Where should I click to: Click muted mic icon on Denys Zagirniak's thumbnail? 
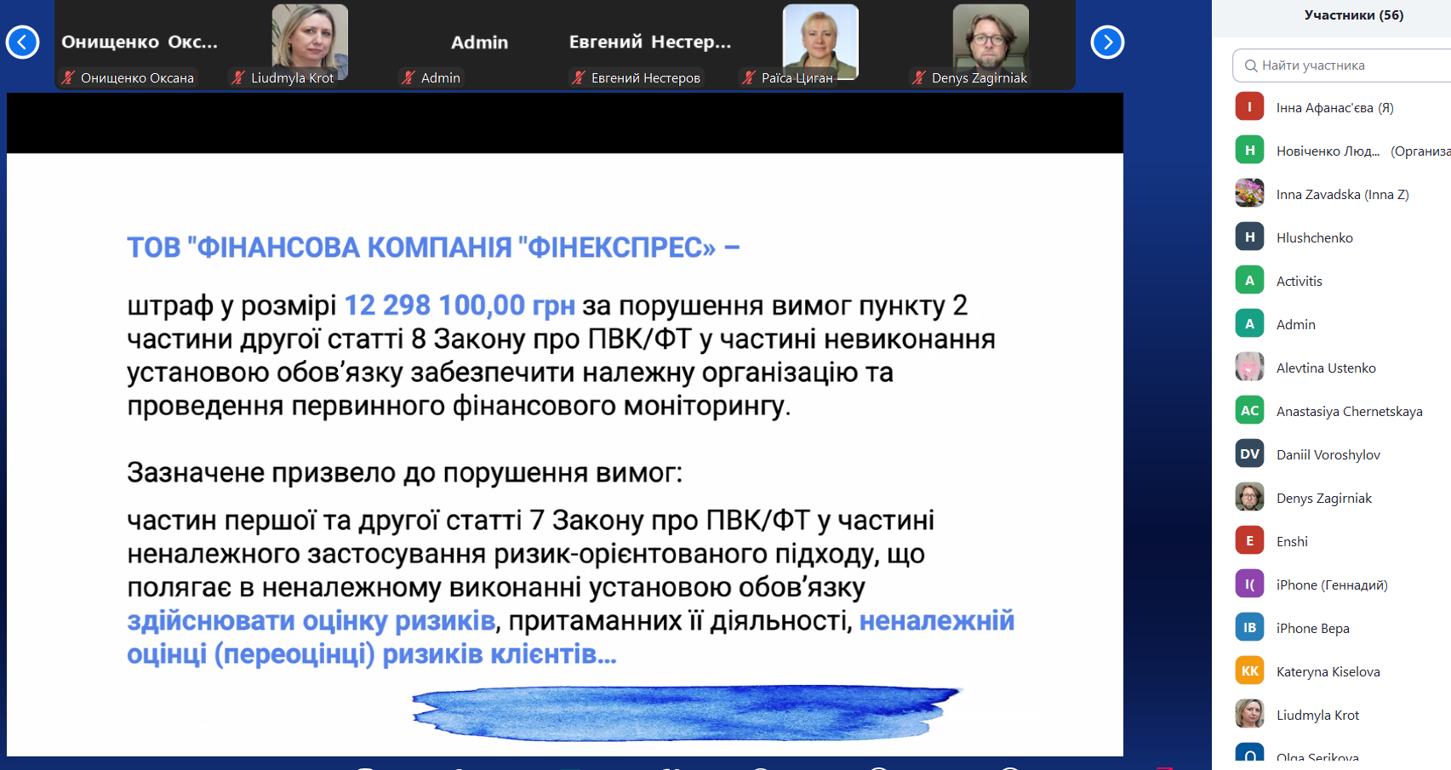tap(919, 77)
